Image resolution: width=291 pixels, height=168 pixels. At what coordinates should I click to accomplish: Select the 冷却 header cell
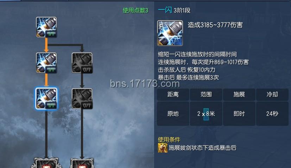272,95
